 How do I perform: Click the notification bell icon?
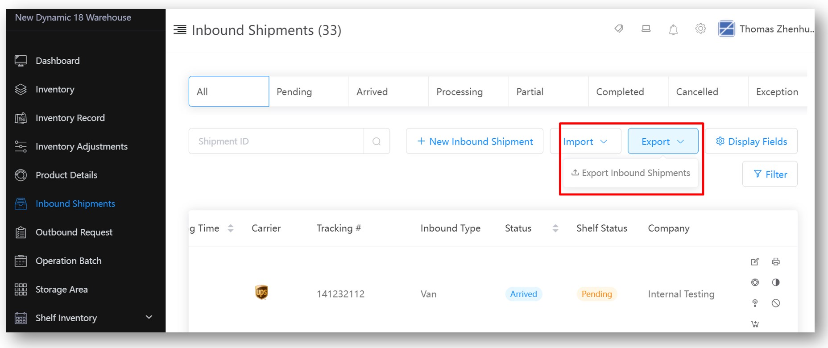673,29
